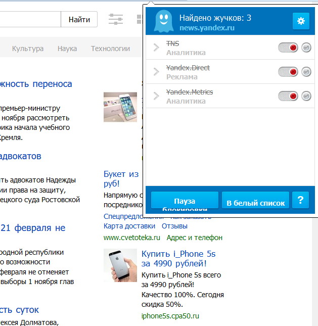Click the Пауза блокировки button
The height and width of the screenshot is (326, 318).
click(x=185, y=200)
